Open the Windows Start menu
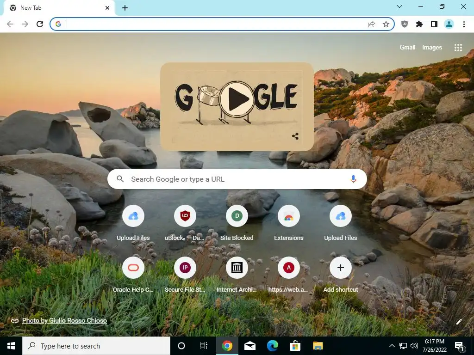The height and width of the screenshot is (355, 474). tap(11, 346)
